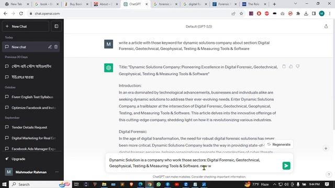The height and width of the screenshot is (188, 335).
Task: Click the chat.openai.com address bar
Action: 128,14
